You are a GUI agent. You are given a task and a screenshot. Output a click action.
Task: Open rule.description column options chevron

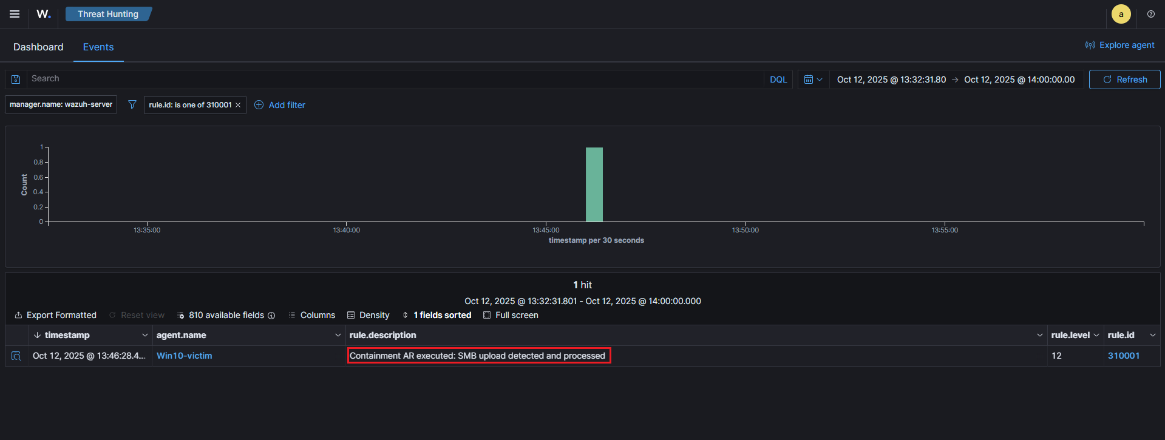pos(1039,335)
